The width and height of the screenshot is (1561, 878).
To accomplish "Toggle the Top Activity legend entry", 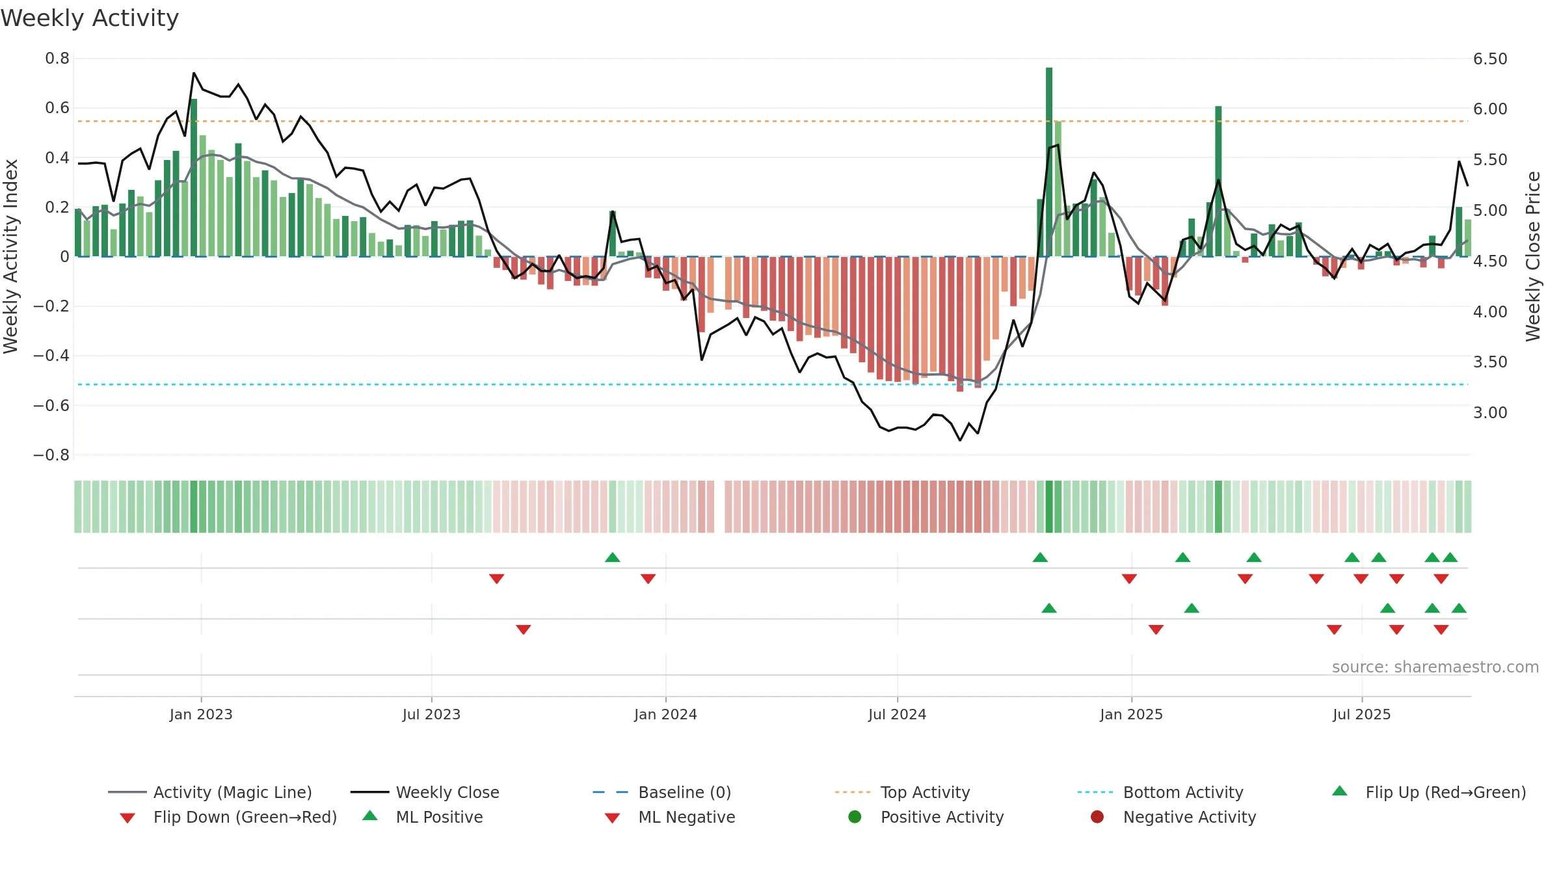I will pyautogui.click(x=902, y=792).
